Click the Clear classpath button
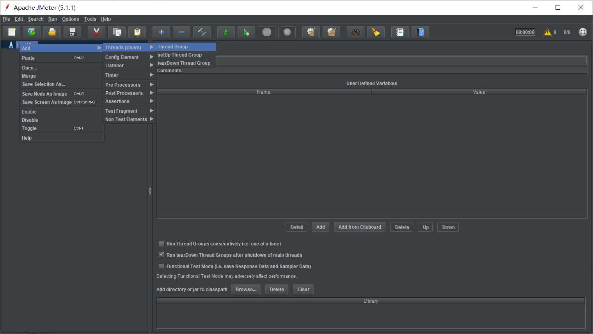 pos(303,289)
